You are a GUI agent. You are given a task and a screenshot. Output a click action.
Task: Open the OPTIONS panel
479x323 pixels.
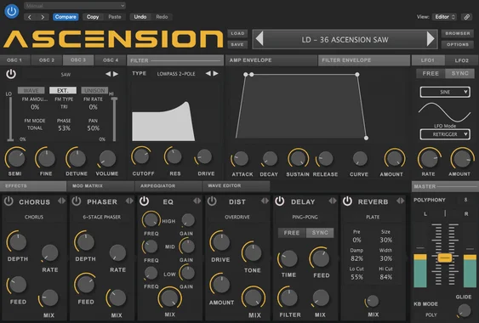click(458, 44)
